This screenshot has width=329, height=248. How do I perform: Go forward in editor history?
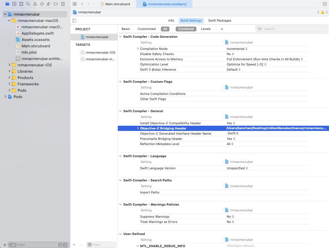tap(88, 4)
